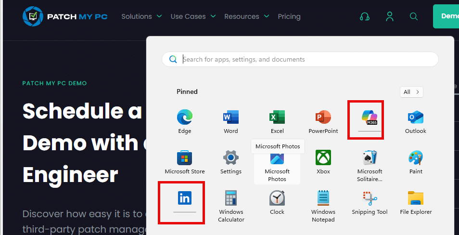
Task: Click the green Demo button
Action: click(446, 16)
